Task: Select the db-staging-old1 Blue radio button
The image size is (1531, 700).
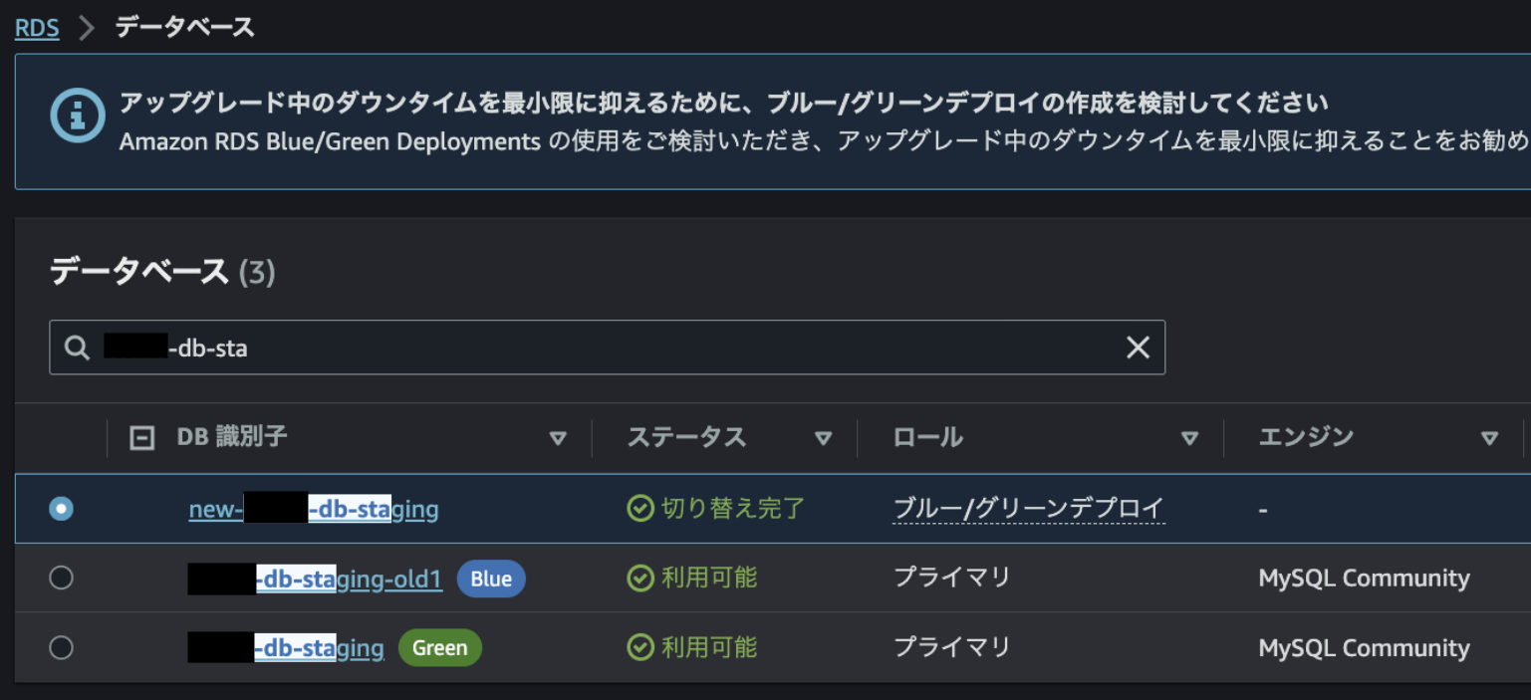Action: [x=62, y=579]
